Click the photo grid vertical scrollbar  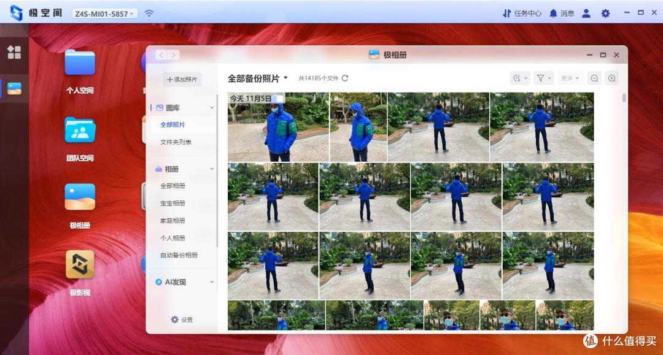[x=624, y=97]
